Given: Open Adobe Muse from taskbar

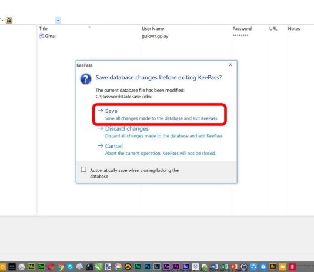Looking at the screenshot, I should tap(31, 267).
